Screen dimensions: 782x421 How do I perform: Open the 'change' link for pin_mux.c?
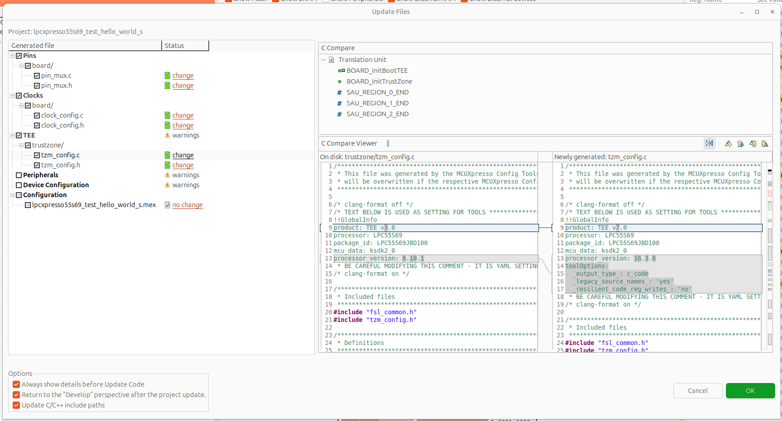(x=183, y=76)
